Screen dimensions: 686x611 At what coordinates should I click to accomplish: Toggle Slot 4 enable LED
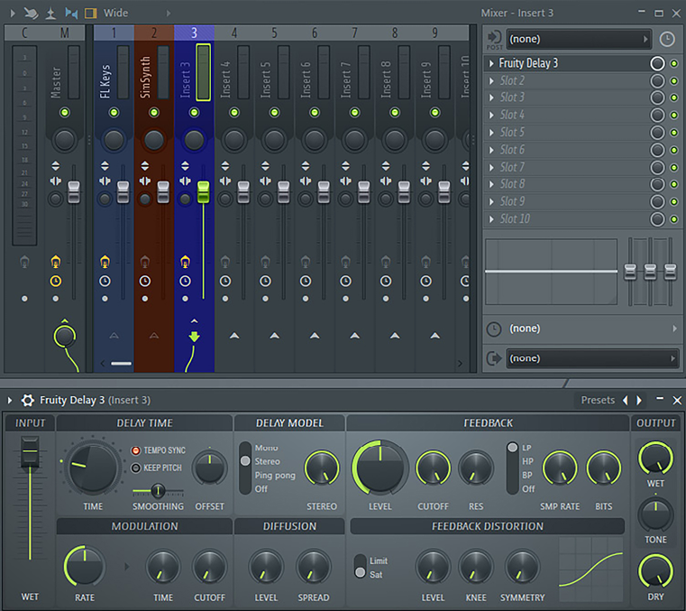pyautogui.click(x=674, y=116)
